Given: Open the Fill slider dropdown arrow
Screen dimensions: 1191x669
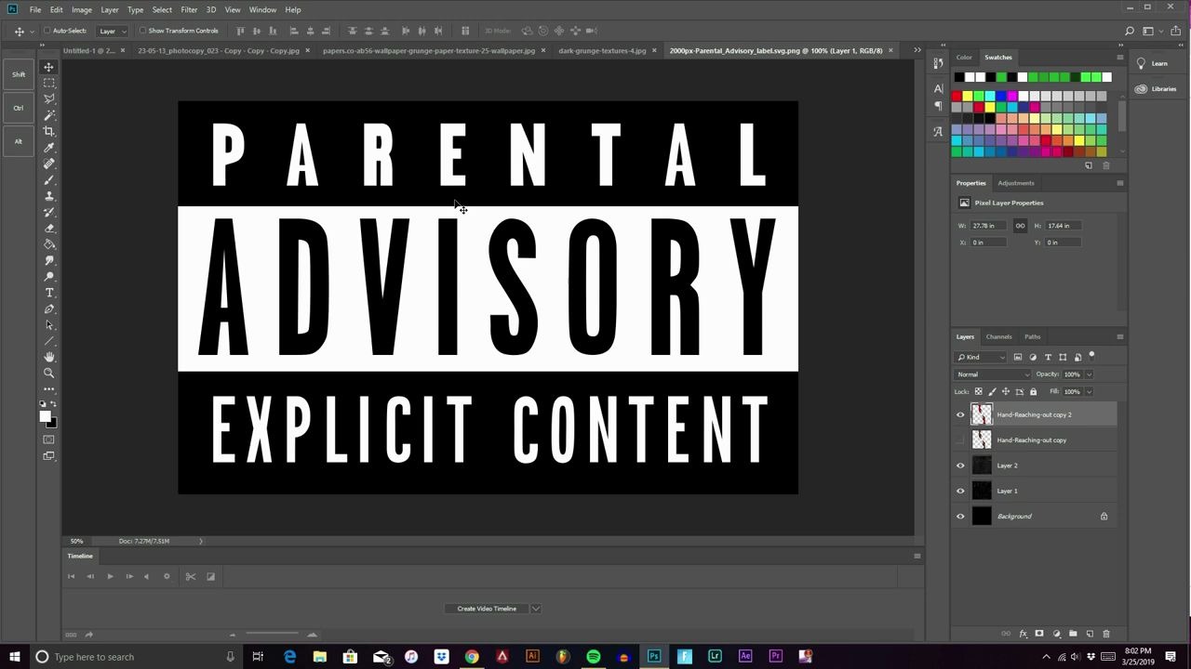Looking at the screenshot, I should (x=1089, y=392).
